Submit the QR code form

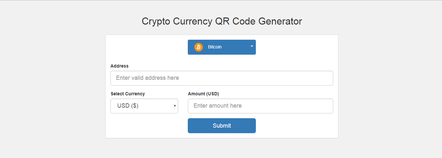coord(222,126)
